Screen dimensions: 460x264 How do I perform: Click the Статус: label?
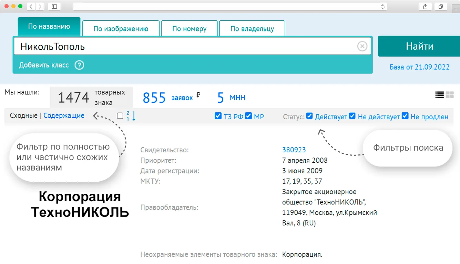coord(294,117)
